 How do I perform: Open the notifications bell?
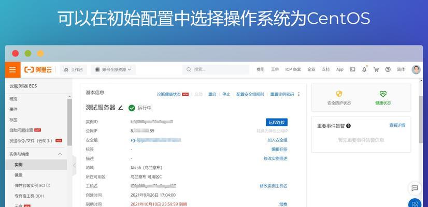[x=364, y=69]
